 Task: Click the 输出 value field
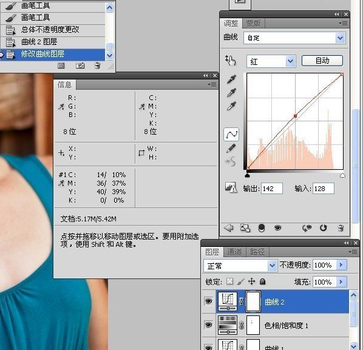pos(272,189)
